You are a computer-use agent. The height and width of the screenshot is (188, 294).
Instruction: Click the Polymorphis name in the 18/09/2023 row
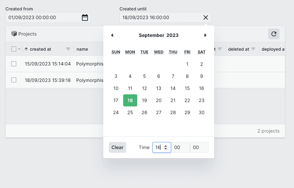(90, 80)
